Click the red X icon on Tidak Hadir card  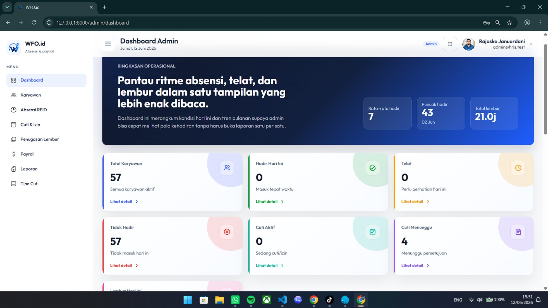(x=227, y=232)
